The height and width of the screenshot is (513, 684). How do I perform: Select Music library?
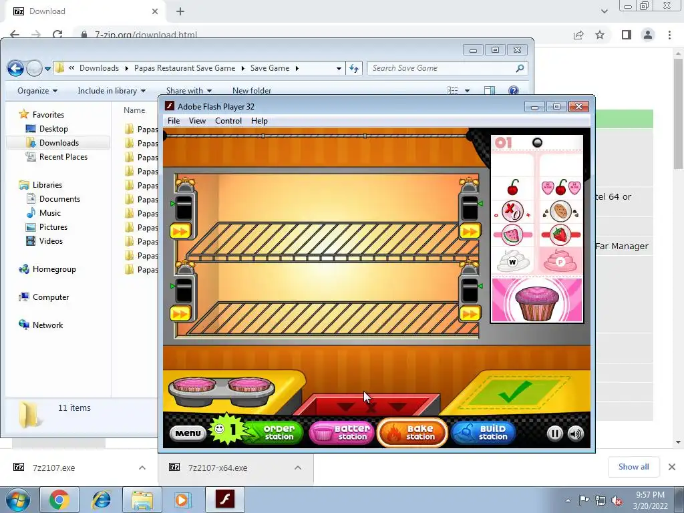(49, 213)
